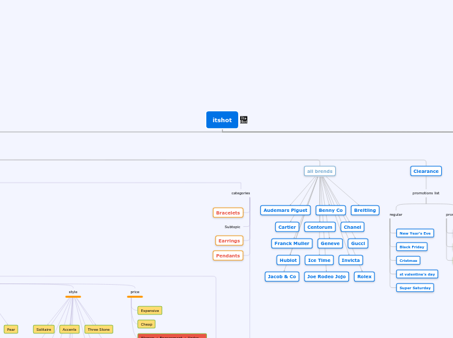Click the Subtopic placeholder node
453x338 pixels.
click(x=232, y=227)
